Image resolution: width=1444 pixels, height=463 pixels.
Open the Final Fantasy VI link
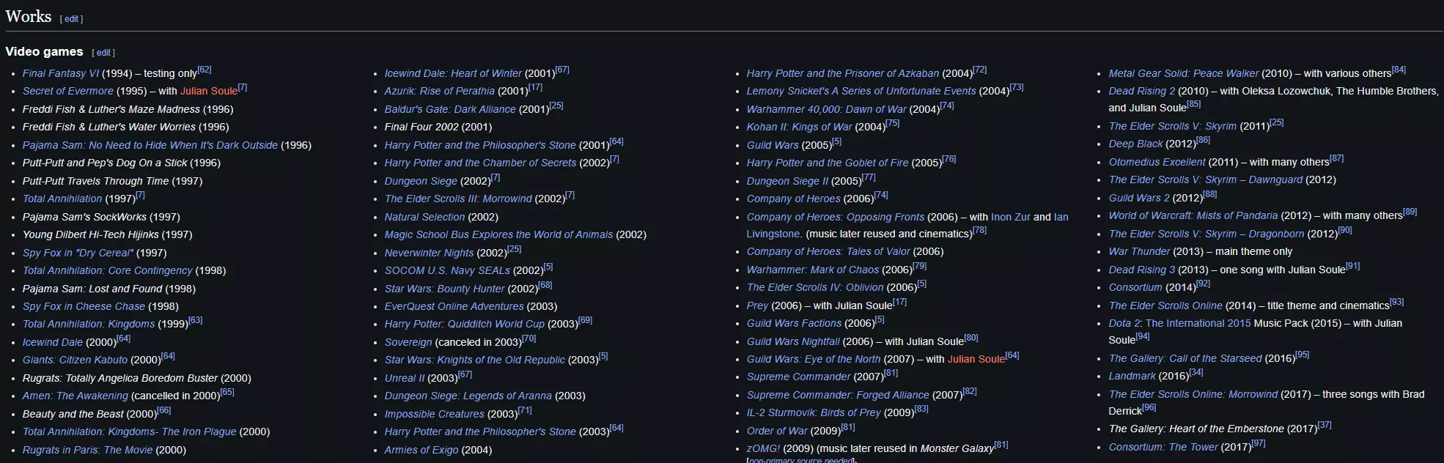(61, 73)
